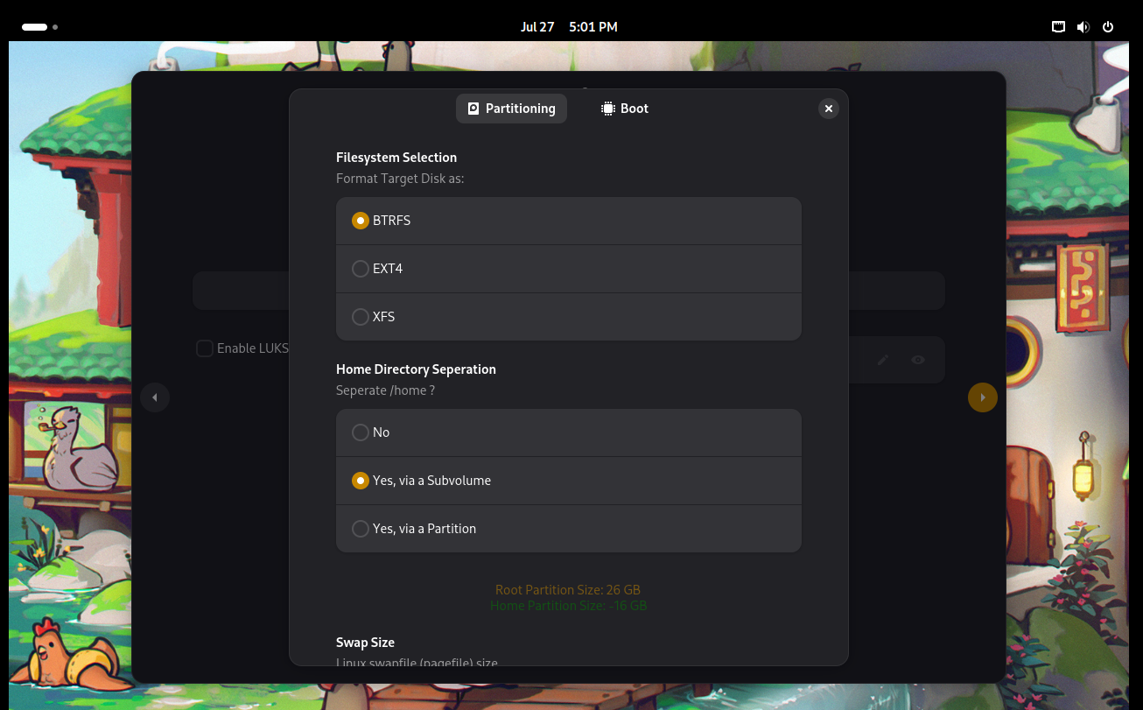Click the pencil edit icon

(883, 360)
